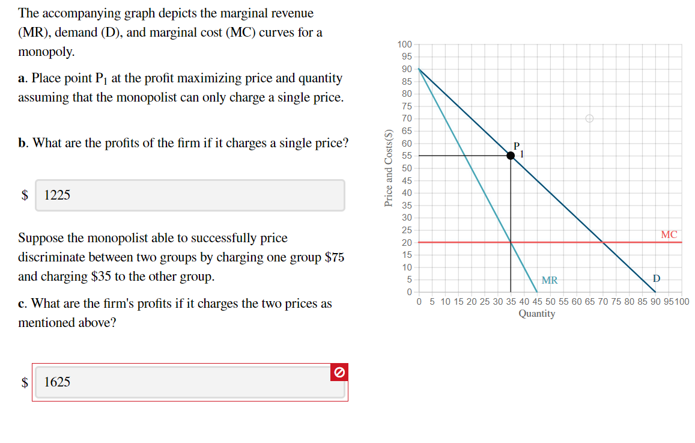695x443 pixels.
Task: Click the unplaced point placeholder circle
Action: 589,118
